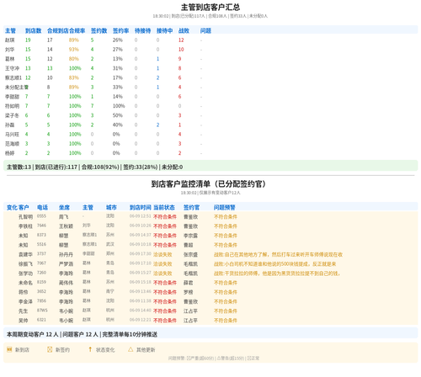Click phone number 5516
Viewport: 421px width, 377px height.
pos(41,244)
